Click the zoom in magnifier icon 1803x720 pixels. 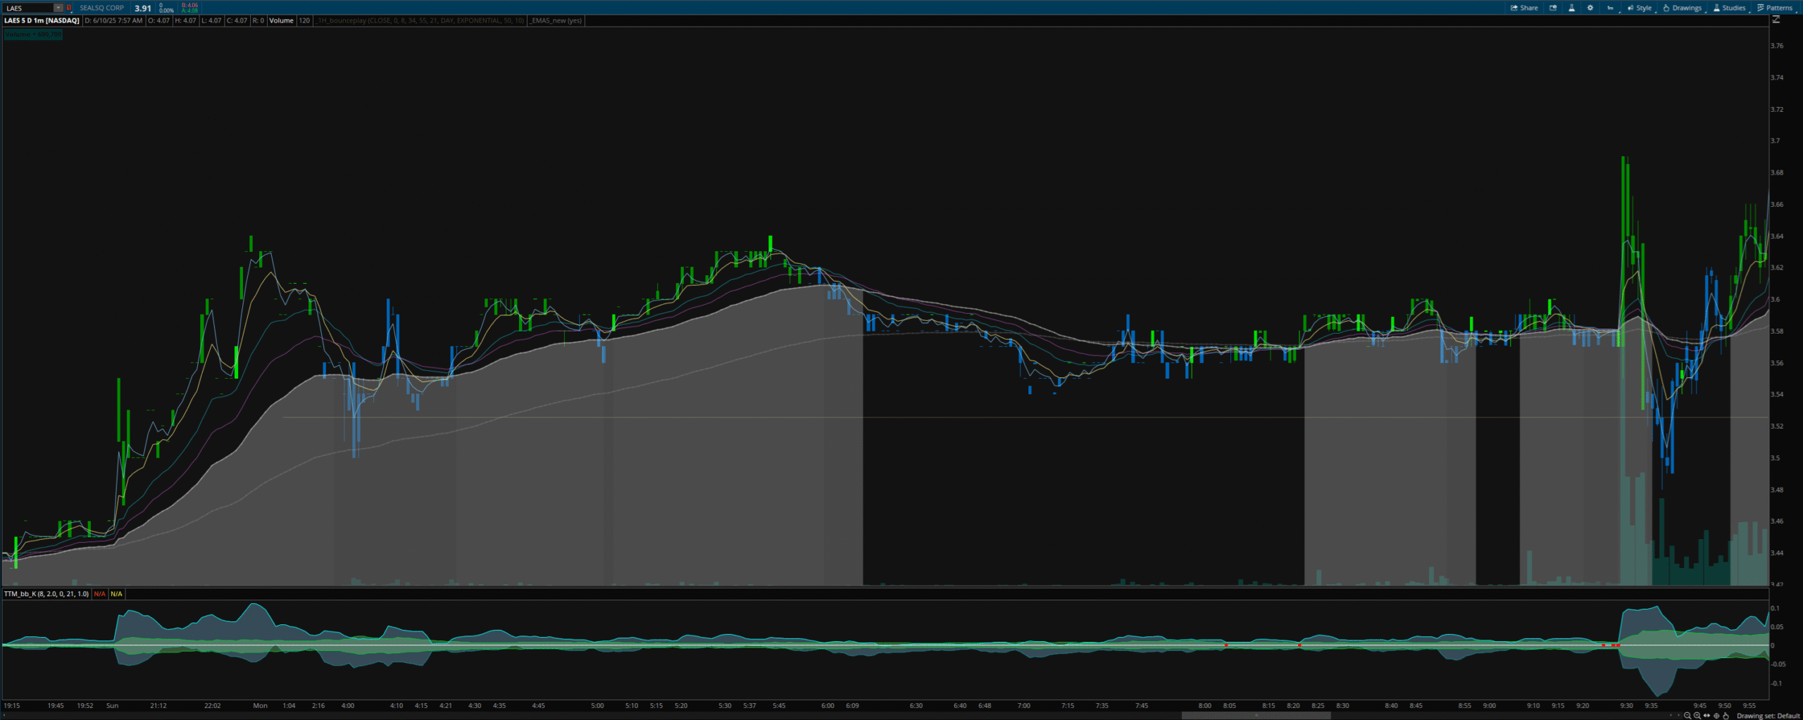(x=1697, y=716)
